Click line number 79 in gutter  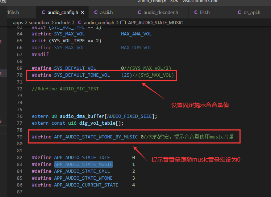(20, 137)
